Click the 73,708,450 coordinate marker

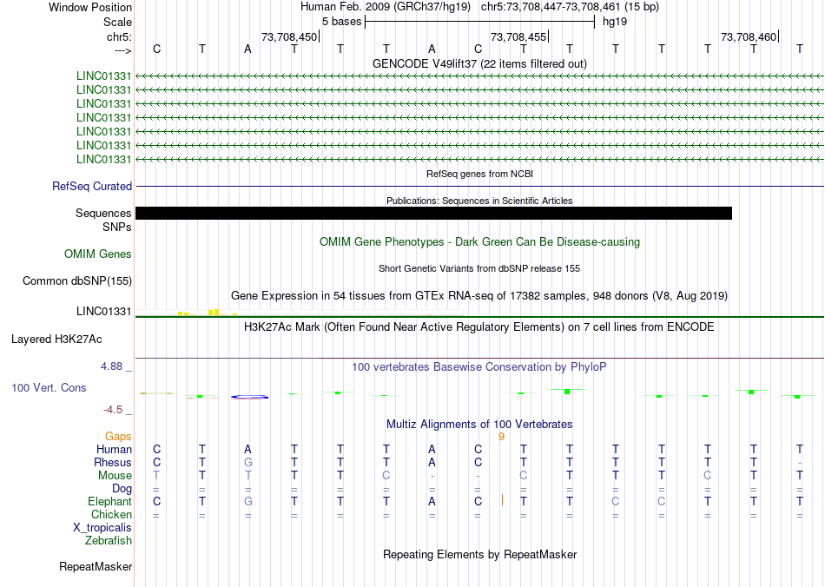click(x=289, y=36)
